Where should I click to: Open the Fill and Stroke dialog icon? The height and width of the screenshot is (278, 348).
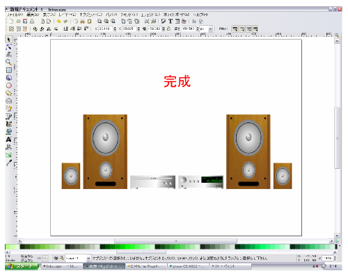point(164,22)
